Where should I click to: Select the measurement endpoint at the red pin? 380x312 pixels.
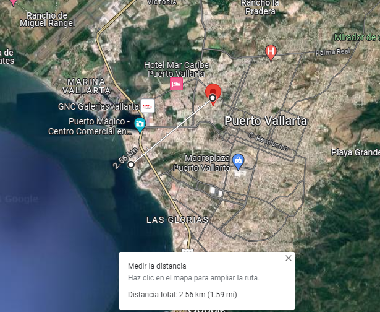pyautogui.click(x=213, y=98)
